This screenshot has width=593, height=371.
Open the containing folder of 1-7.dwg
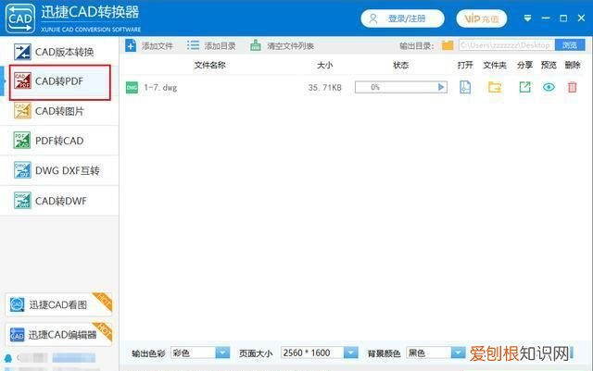point(494,88)
